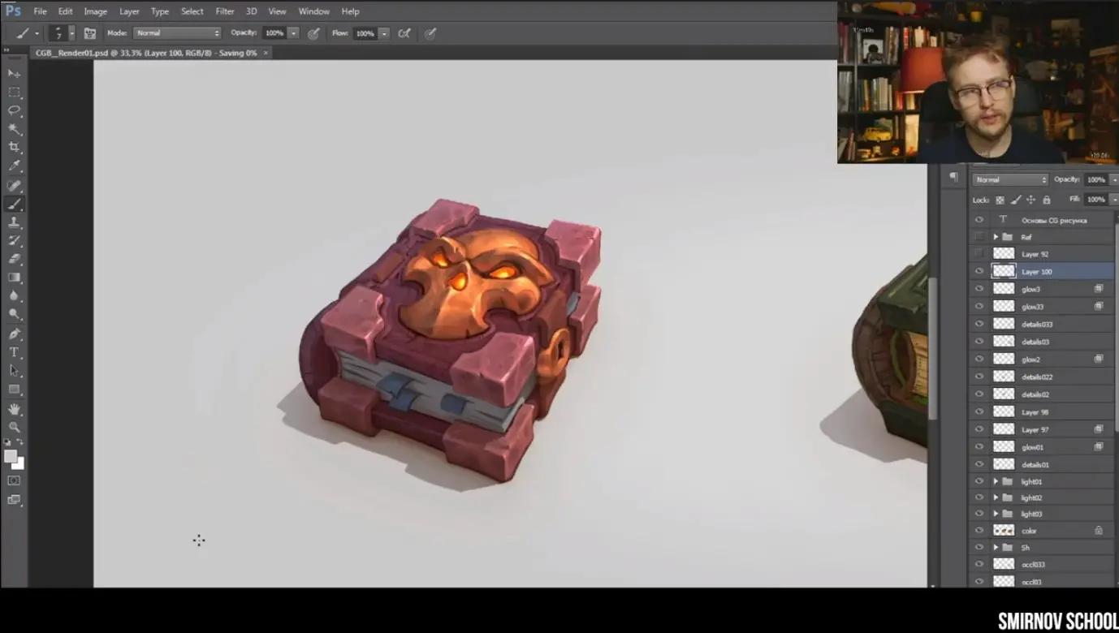The height and width of the screenshot is (633, 1119).
Task: Select the Crop tool
Action: click(x=14, y=147)
